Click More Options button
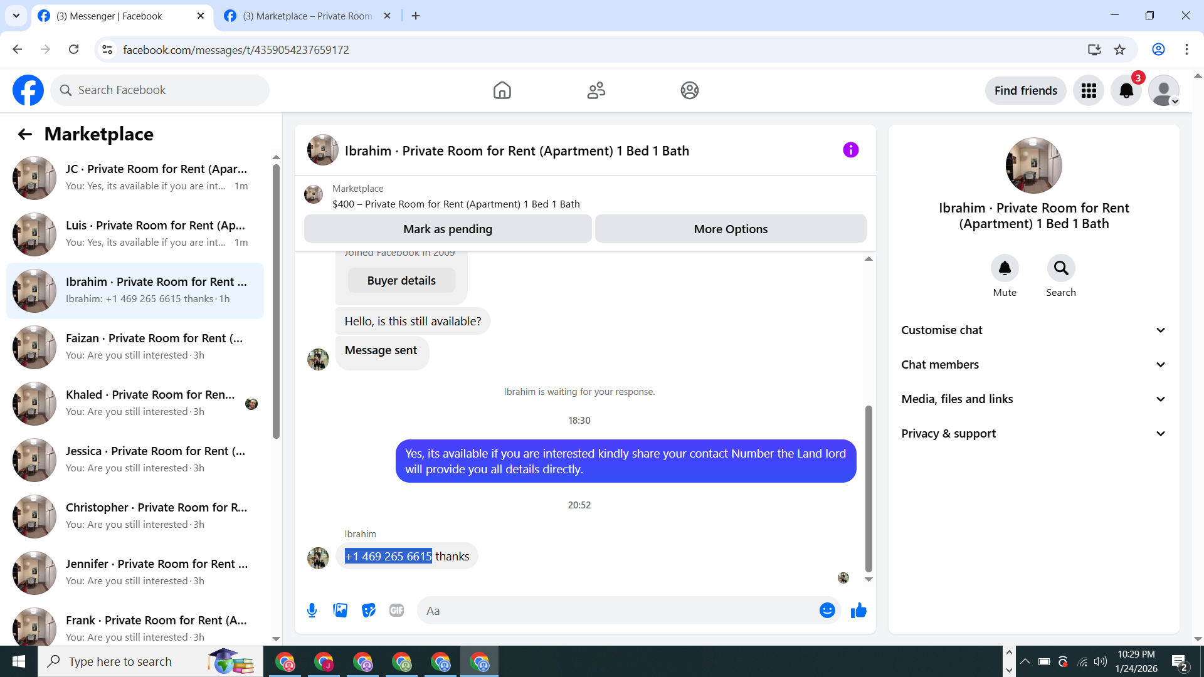The image size is (1204, 677). pos(731,229)
